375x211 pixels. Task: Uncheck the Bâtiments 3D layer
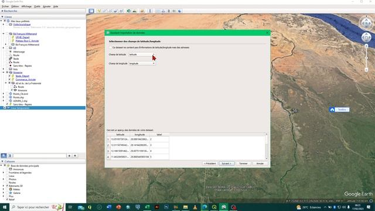coord(7,186)
